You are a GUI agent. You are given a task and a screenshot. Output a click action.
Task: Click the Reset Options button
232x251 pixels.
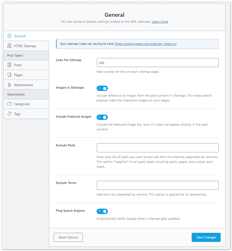[x=68, y=237]
